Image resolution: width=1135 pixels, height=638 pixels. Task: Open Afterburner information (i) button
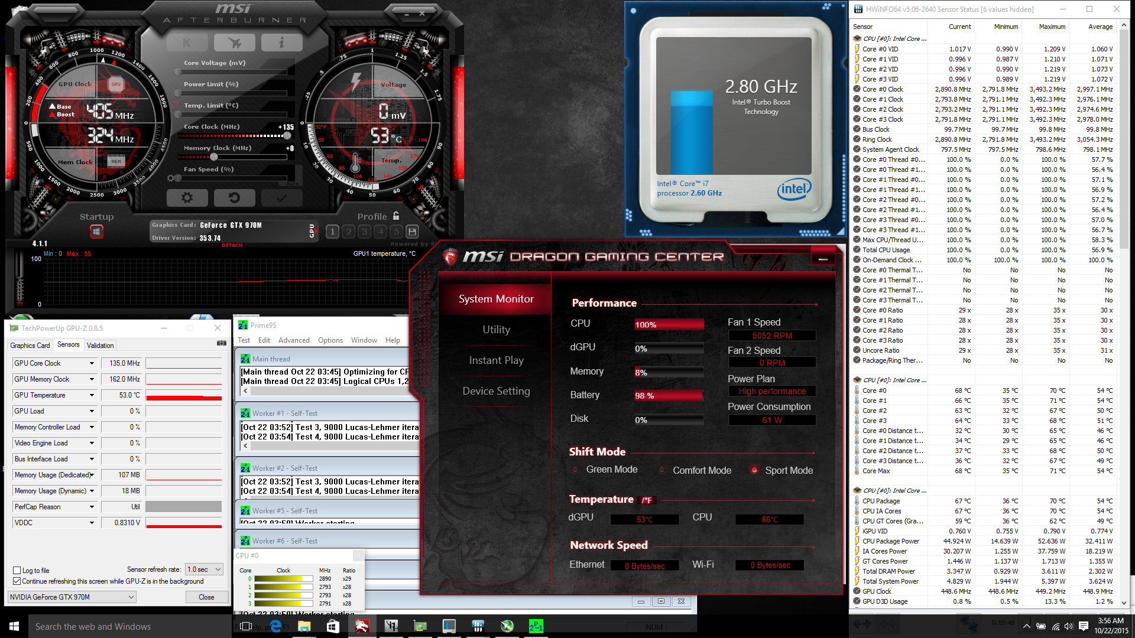pyautogui.click(x=281, y=43)
